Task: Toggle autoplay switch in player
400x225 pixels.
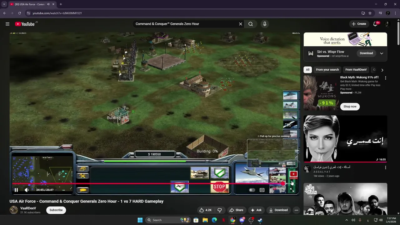Action: click(252, 190)
